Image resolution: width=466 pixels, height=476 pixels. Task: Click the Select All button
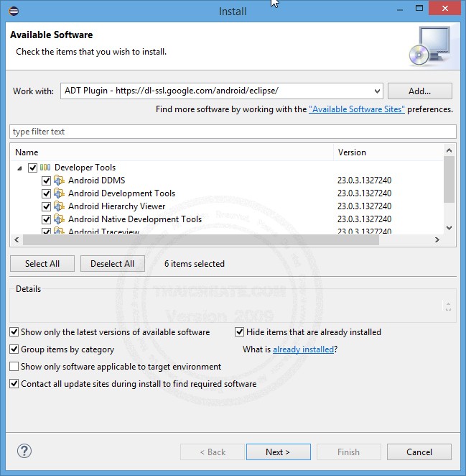point(42,263)
